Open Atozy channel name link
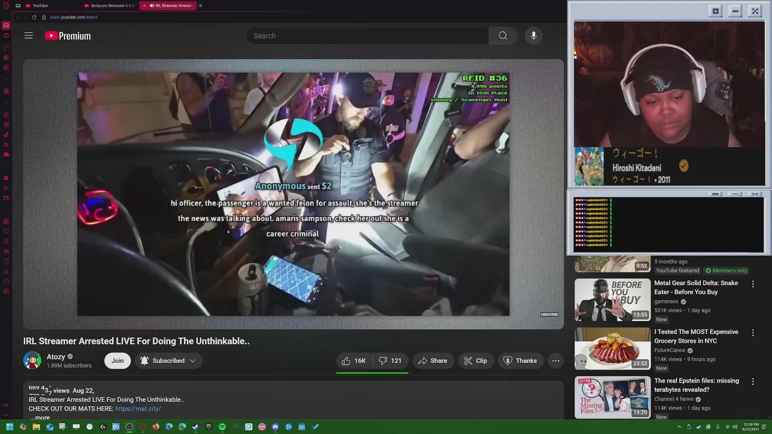This screenshot has height=434, width=772. click(55, 357)
